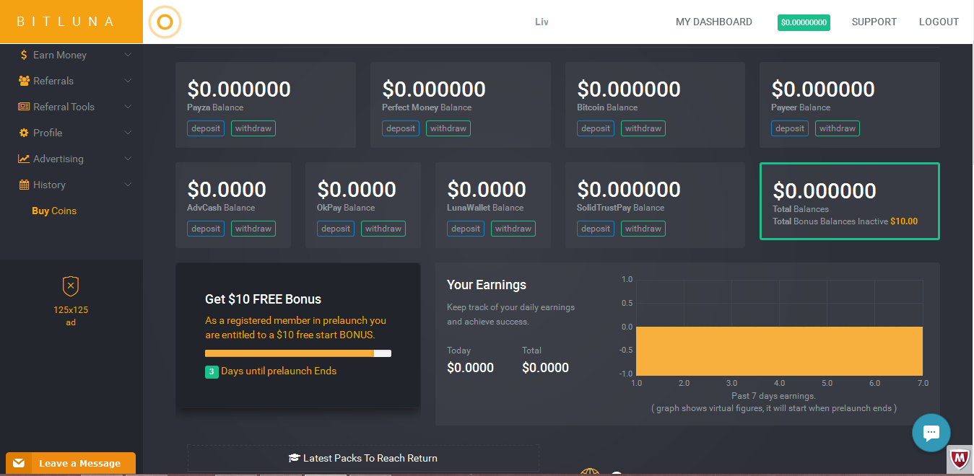This screenshot has height=476, width=974.
Task: Click deposit under OkPay Balance
Action: click(336, 229)
